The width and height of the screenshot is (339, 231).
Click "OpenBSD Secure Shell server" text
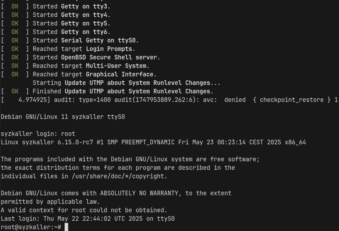(110, 57)
